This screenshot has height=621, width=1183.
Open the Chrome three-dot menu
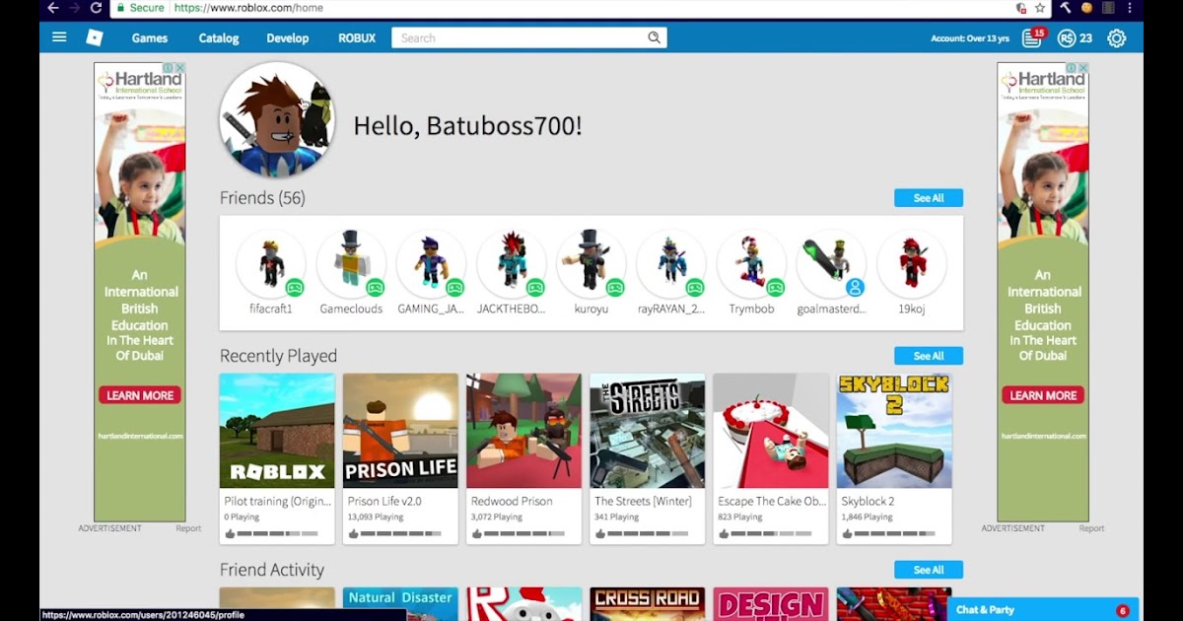1130,8
